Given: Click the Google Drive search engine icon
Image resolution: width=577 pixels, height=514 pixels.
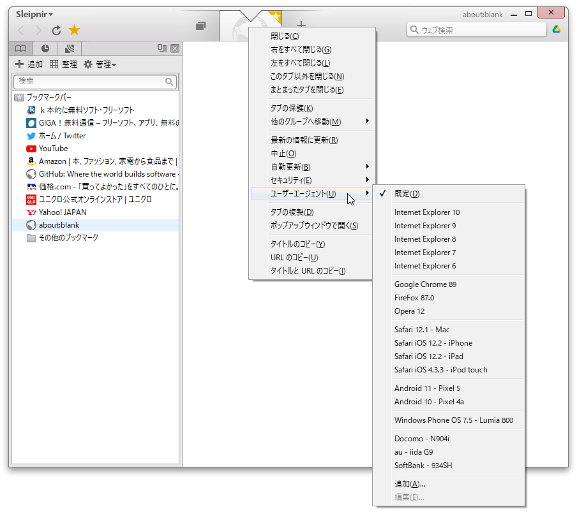Looking at the screenshot, I should [x=557, y=29].
